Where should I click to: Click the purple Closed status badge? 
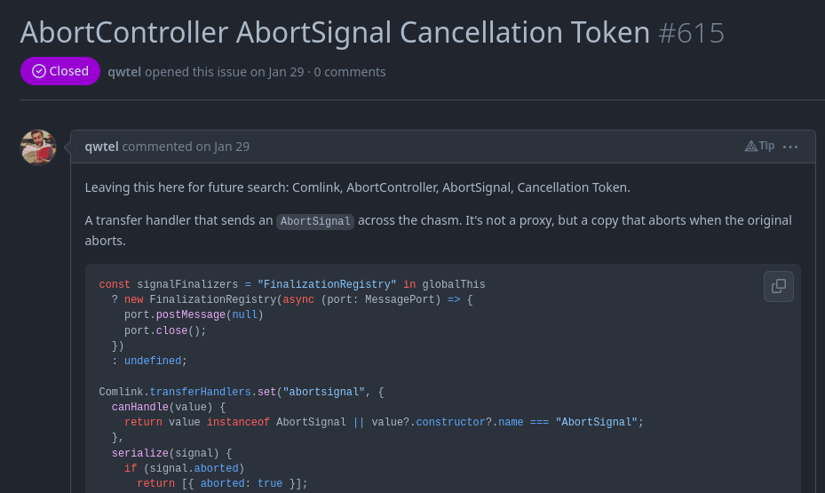coord(60,71)
